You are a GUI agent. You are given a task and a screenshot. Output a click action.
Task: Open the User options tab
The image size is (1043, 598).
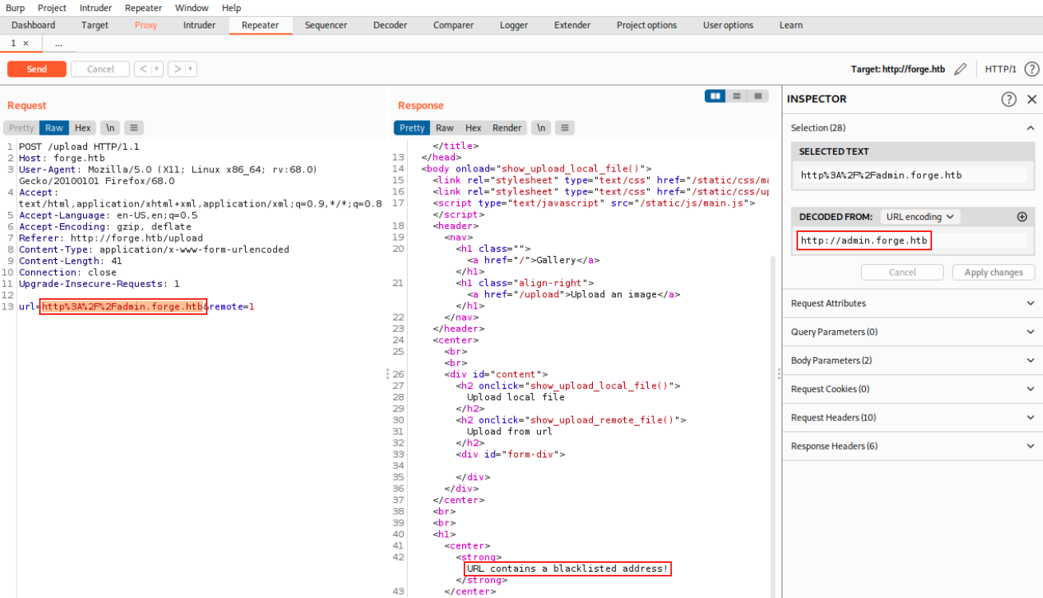(728, 26)
